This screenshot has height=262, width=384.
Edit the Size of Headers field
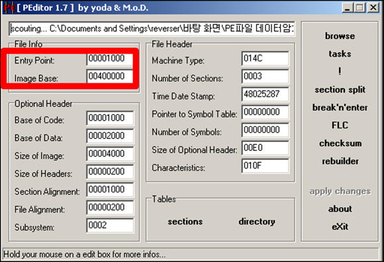(x=110, y=172)
